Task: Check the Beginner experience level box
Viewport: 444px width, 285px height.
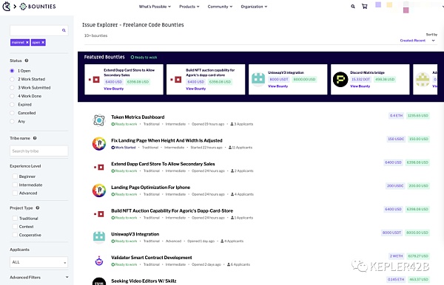Action: pyautogui.click(x=15, y=176)
